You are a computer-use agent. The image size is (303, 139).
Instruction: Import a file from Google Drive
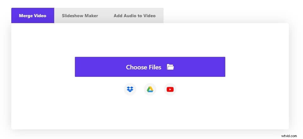click(150, 89)
